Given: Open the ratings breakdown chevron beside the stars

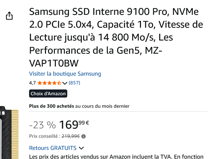Looking at the screenshot, I should click(65, 83).
